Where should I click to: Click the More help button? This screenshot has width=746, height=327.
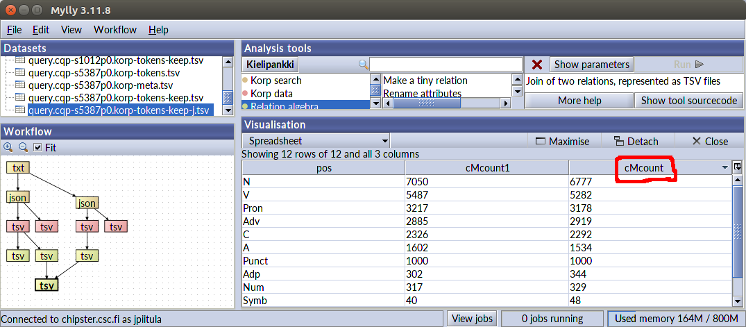point(579,101)
